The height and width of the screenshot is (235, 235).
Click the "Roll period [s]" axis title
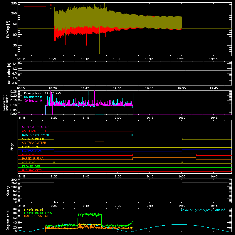coord(9,73)
